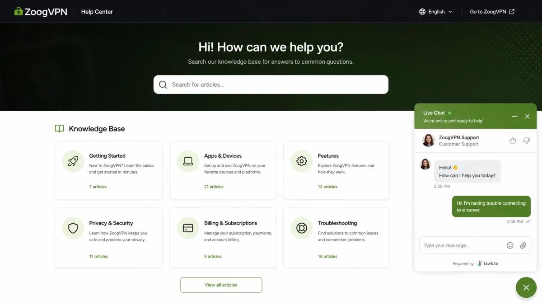Screen dimensions: 542x305
Task: Click the search magnifier icon
Action: [163, 84]
